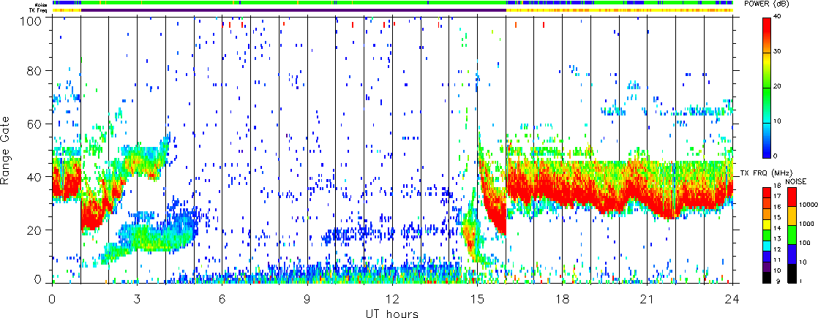Click the "15" tick on the UT hours axis

coord(477,299)
